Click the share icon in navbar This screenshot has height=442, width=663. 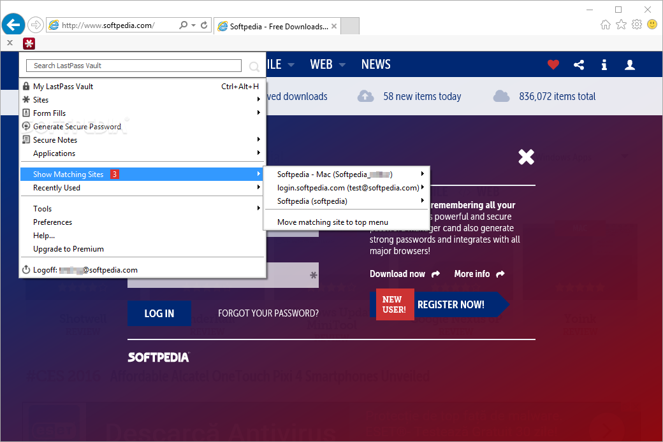(579, 65)
